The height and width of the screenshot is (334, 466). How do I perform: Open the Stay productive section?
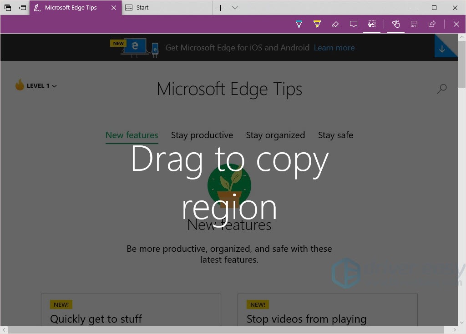(x=202, y=135)
